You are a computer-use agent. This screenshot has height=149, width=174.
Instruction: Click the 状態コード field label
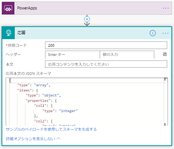[16, 45]
